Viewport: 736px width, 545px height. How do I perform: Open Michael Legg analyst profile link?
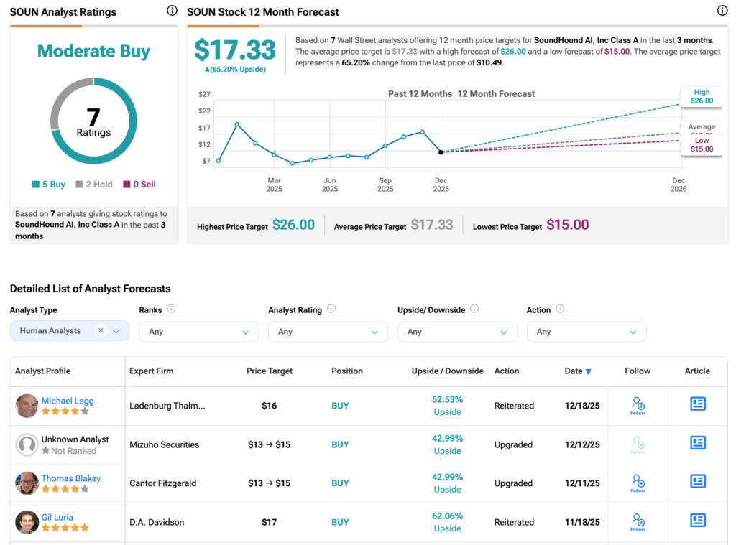(68, 401)
